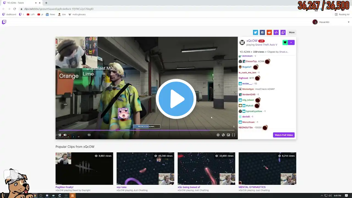Open the 'xQc being based af' thumbnail
352x198 pixels.
(206, 169)
